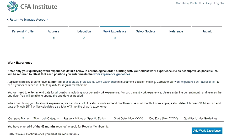
Task: Switch to the Address tab
Action: (x=53, y=31)
